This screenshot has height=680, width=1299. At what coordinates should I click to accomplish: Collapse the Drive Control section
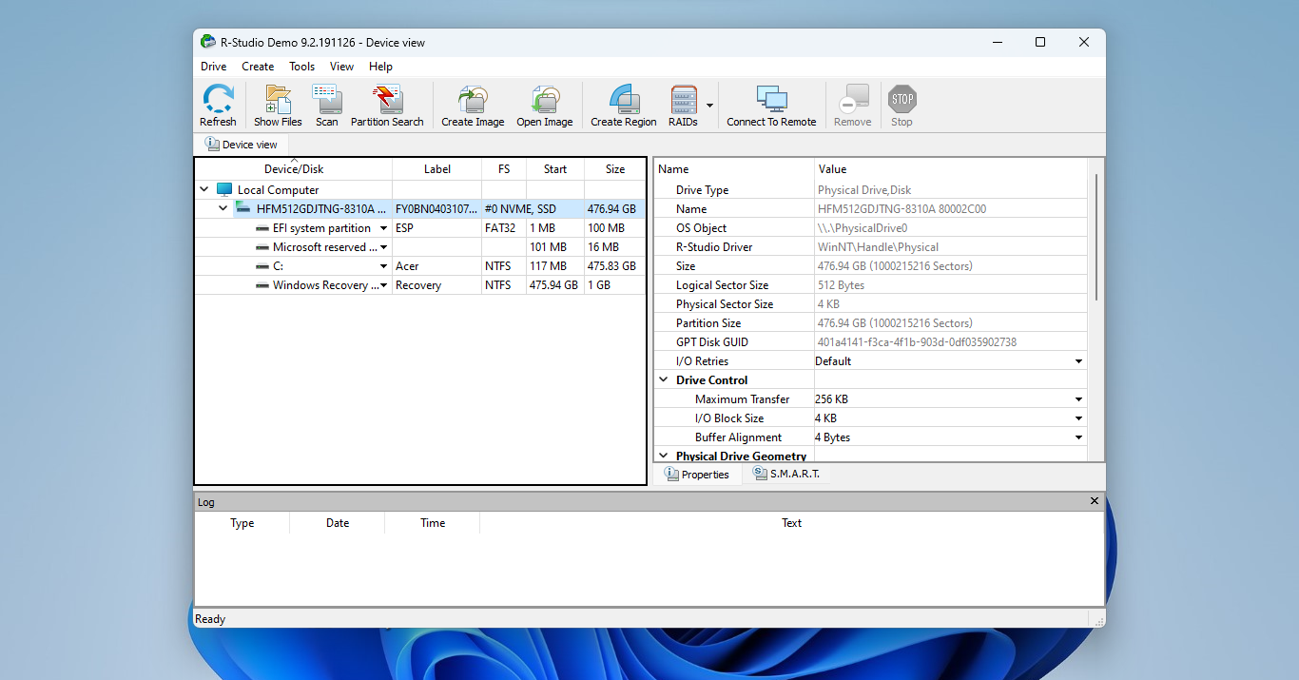click(664, 380)
